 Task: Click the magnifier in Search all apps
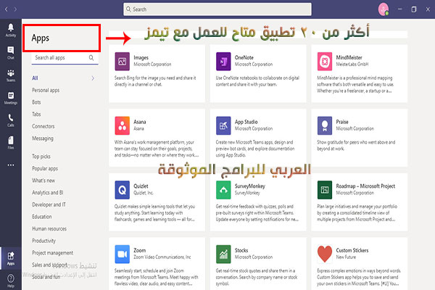point(91,58)
